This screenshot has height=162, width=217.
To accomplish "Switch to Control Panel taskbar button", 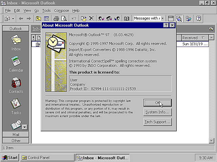I will 47,158.
